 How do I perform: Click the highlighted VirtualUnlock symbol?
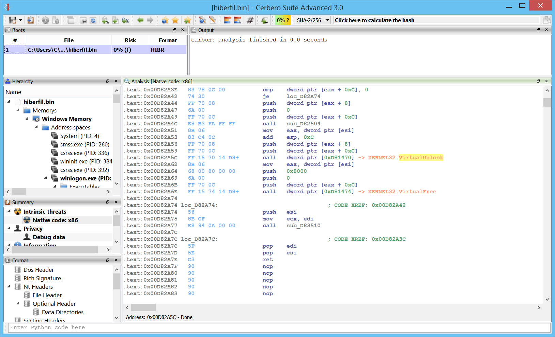[x=421, y=158]
